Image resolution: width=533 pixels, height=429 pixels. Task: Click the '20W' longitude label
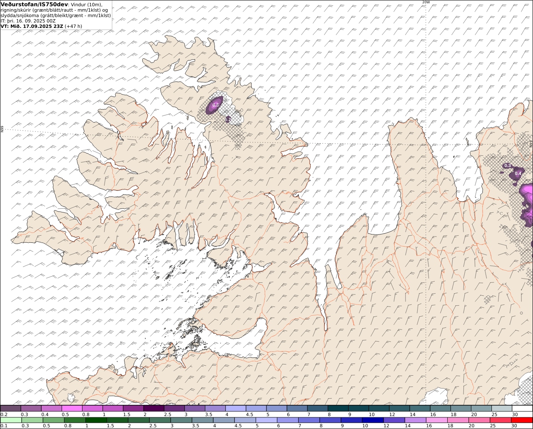pos(426,2)
